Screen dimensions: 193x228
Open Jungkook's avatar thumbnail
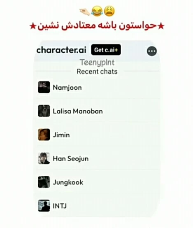pyautogui.click(x=44, y=182)
